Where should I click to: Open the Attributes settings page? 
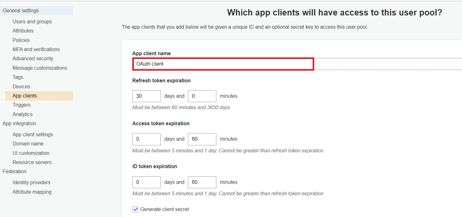(23, 31)
